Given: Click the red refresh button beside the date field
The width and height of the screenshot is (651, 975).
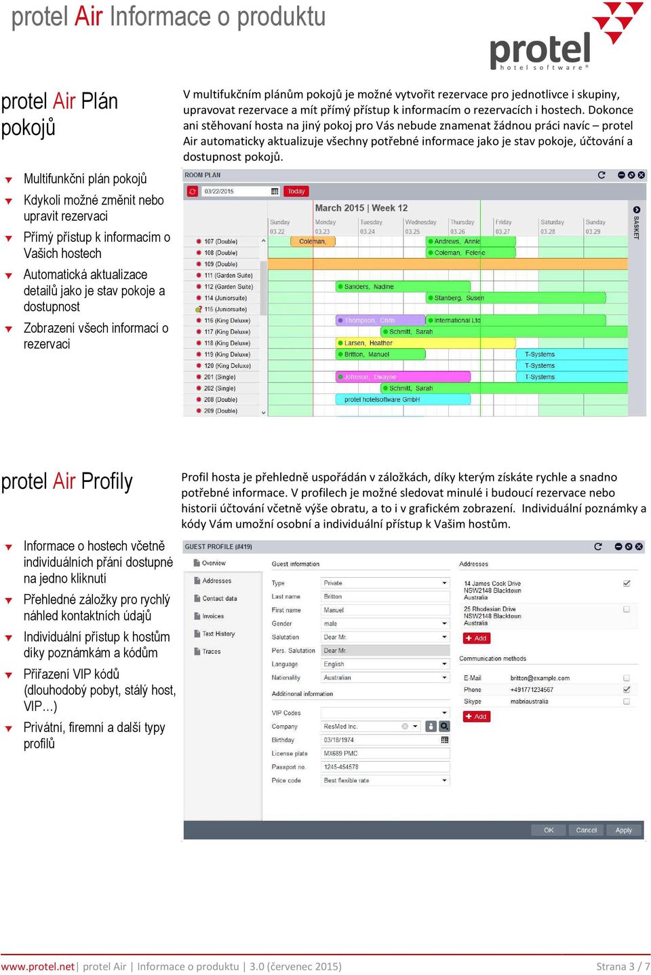Looking at the screenshot, I should [193, 191].
